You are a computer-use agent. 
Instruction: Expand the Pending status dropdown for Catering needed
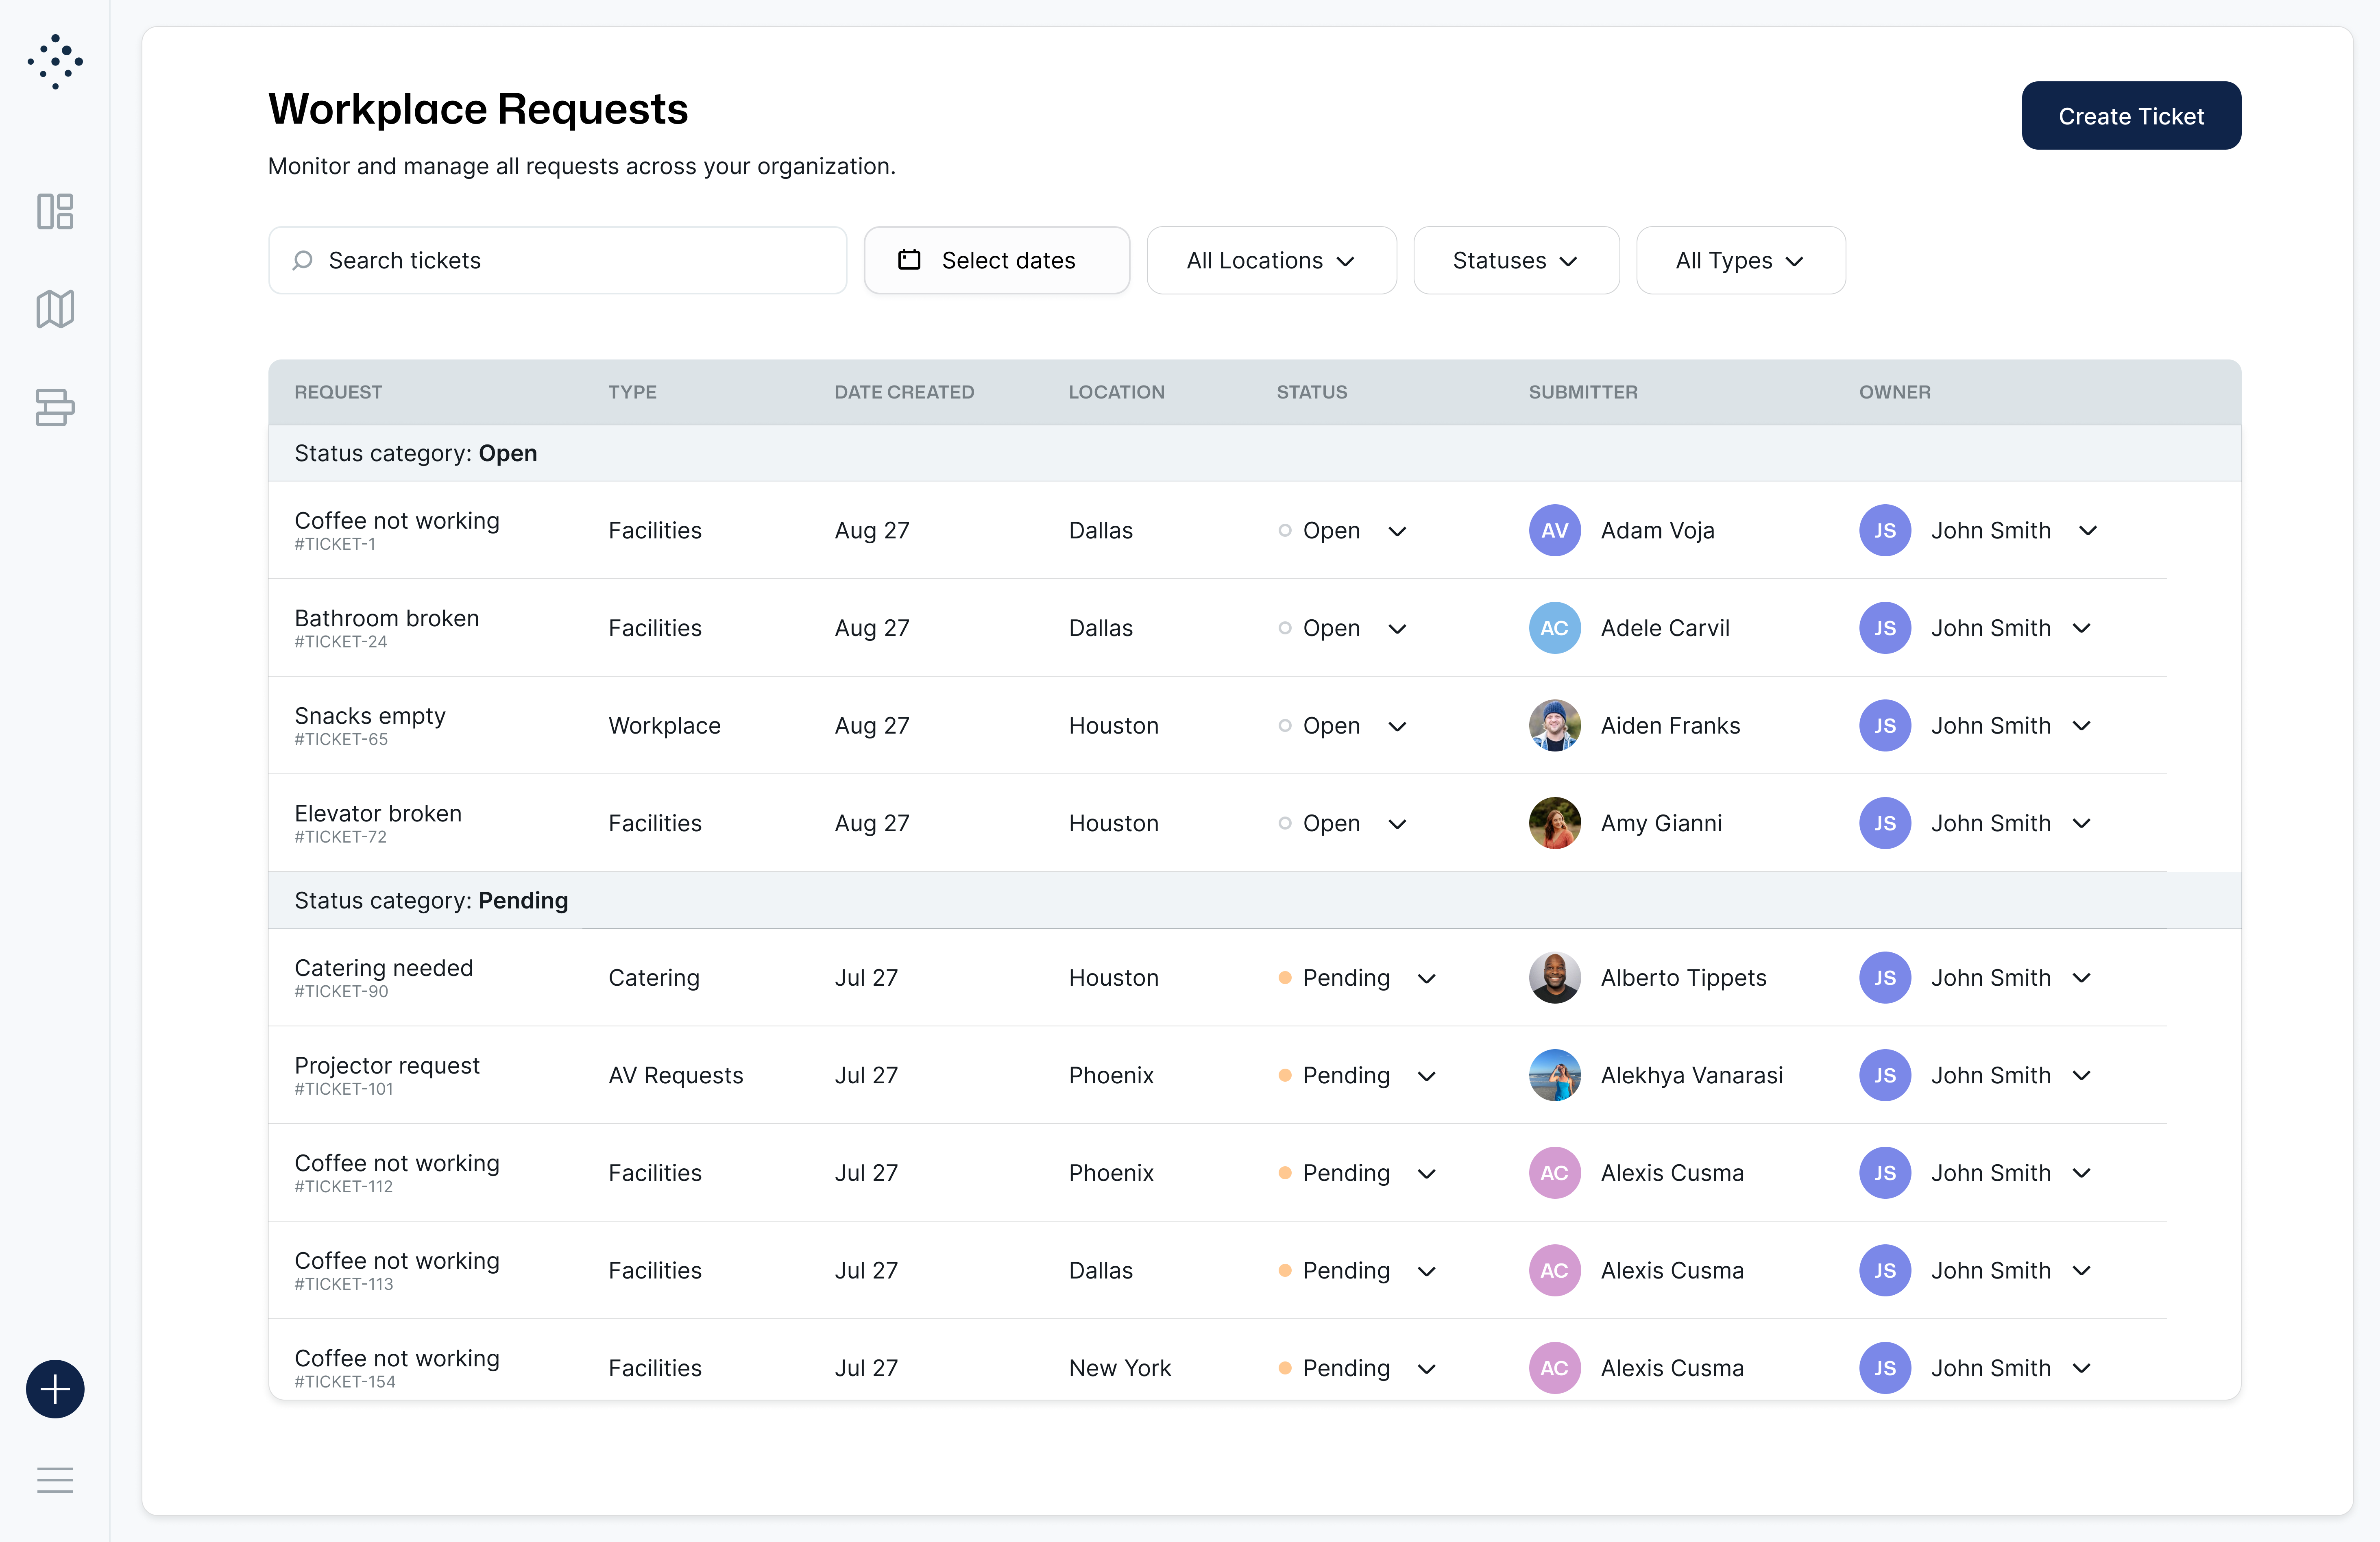(1427, 978)
